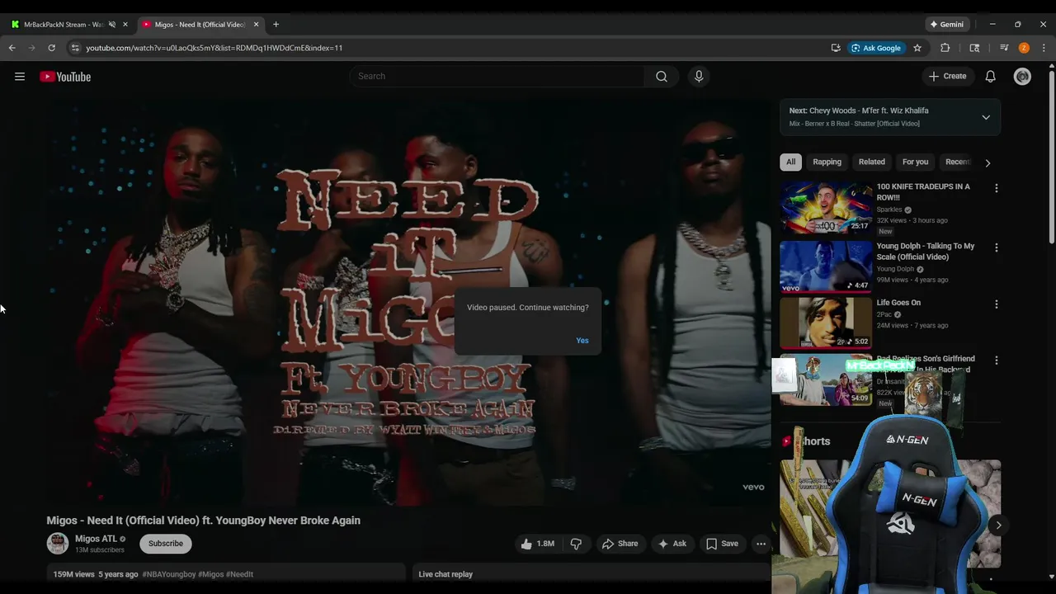Reload the page in browser
Screen dimensions: 1056x594
click(x=51, y=48)
